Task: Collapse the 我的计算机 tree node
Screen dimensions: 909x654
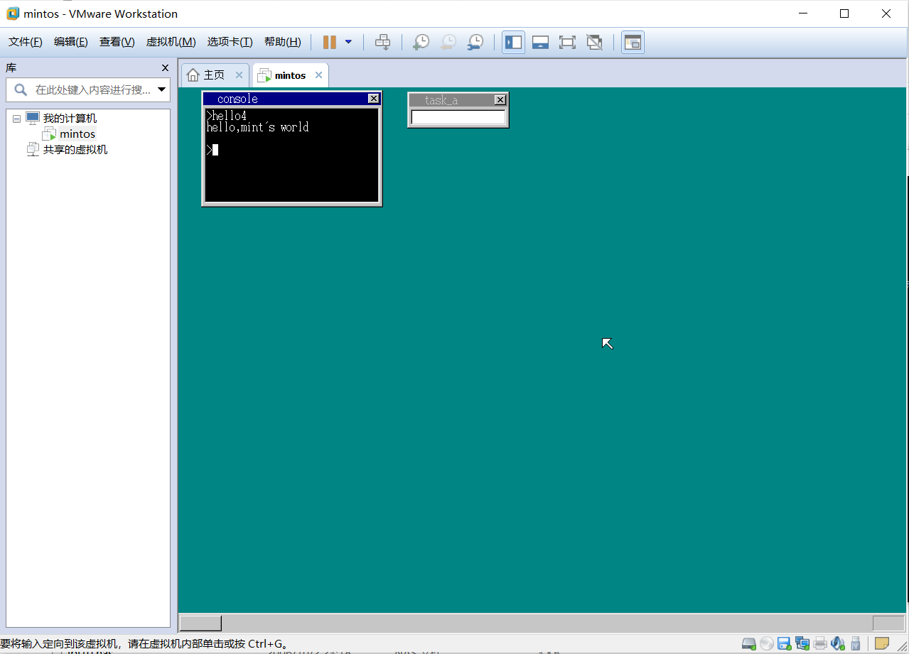Action: (16, 119)
